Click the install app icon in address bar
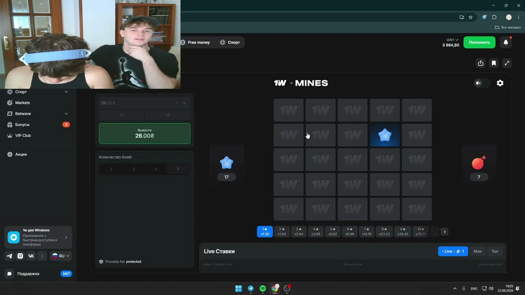Screen dimensions: 525x295 click(461, 17)
